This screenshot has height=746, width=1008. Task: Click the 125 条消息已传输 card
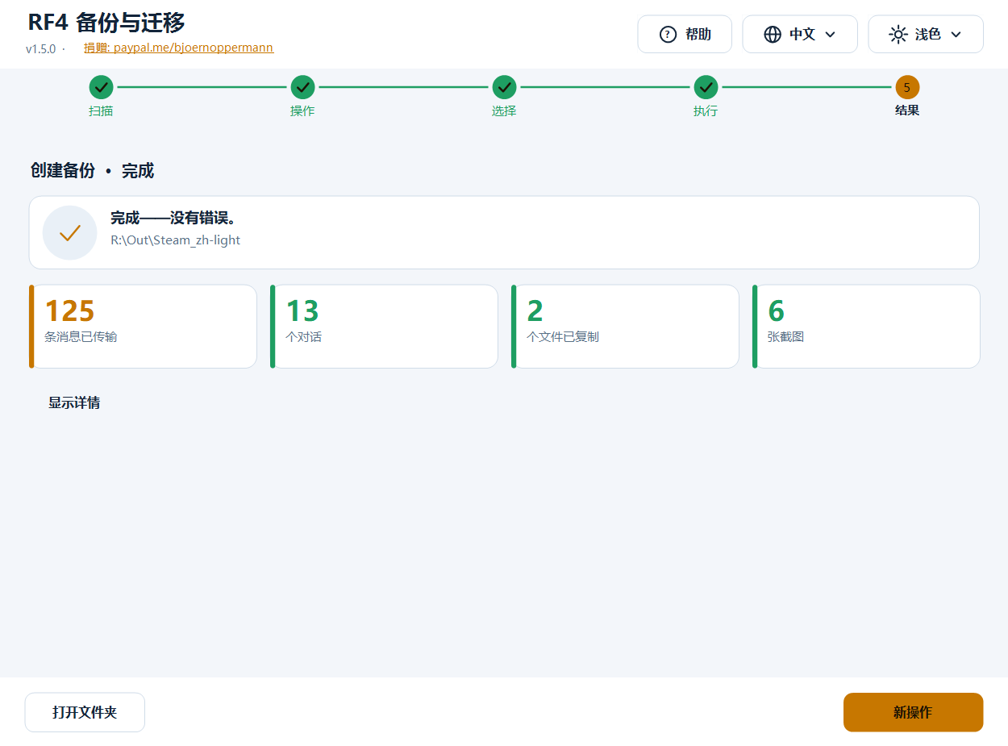tap(143, 327)
